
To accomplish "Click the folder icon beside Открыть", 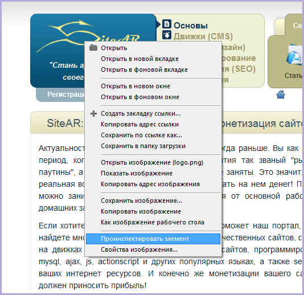I will [x=93, y=48].
